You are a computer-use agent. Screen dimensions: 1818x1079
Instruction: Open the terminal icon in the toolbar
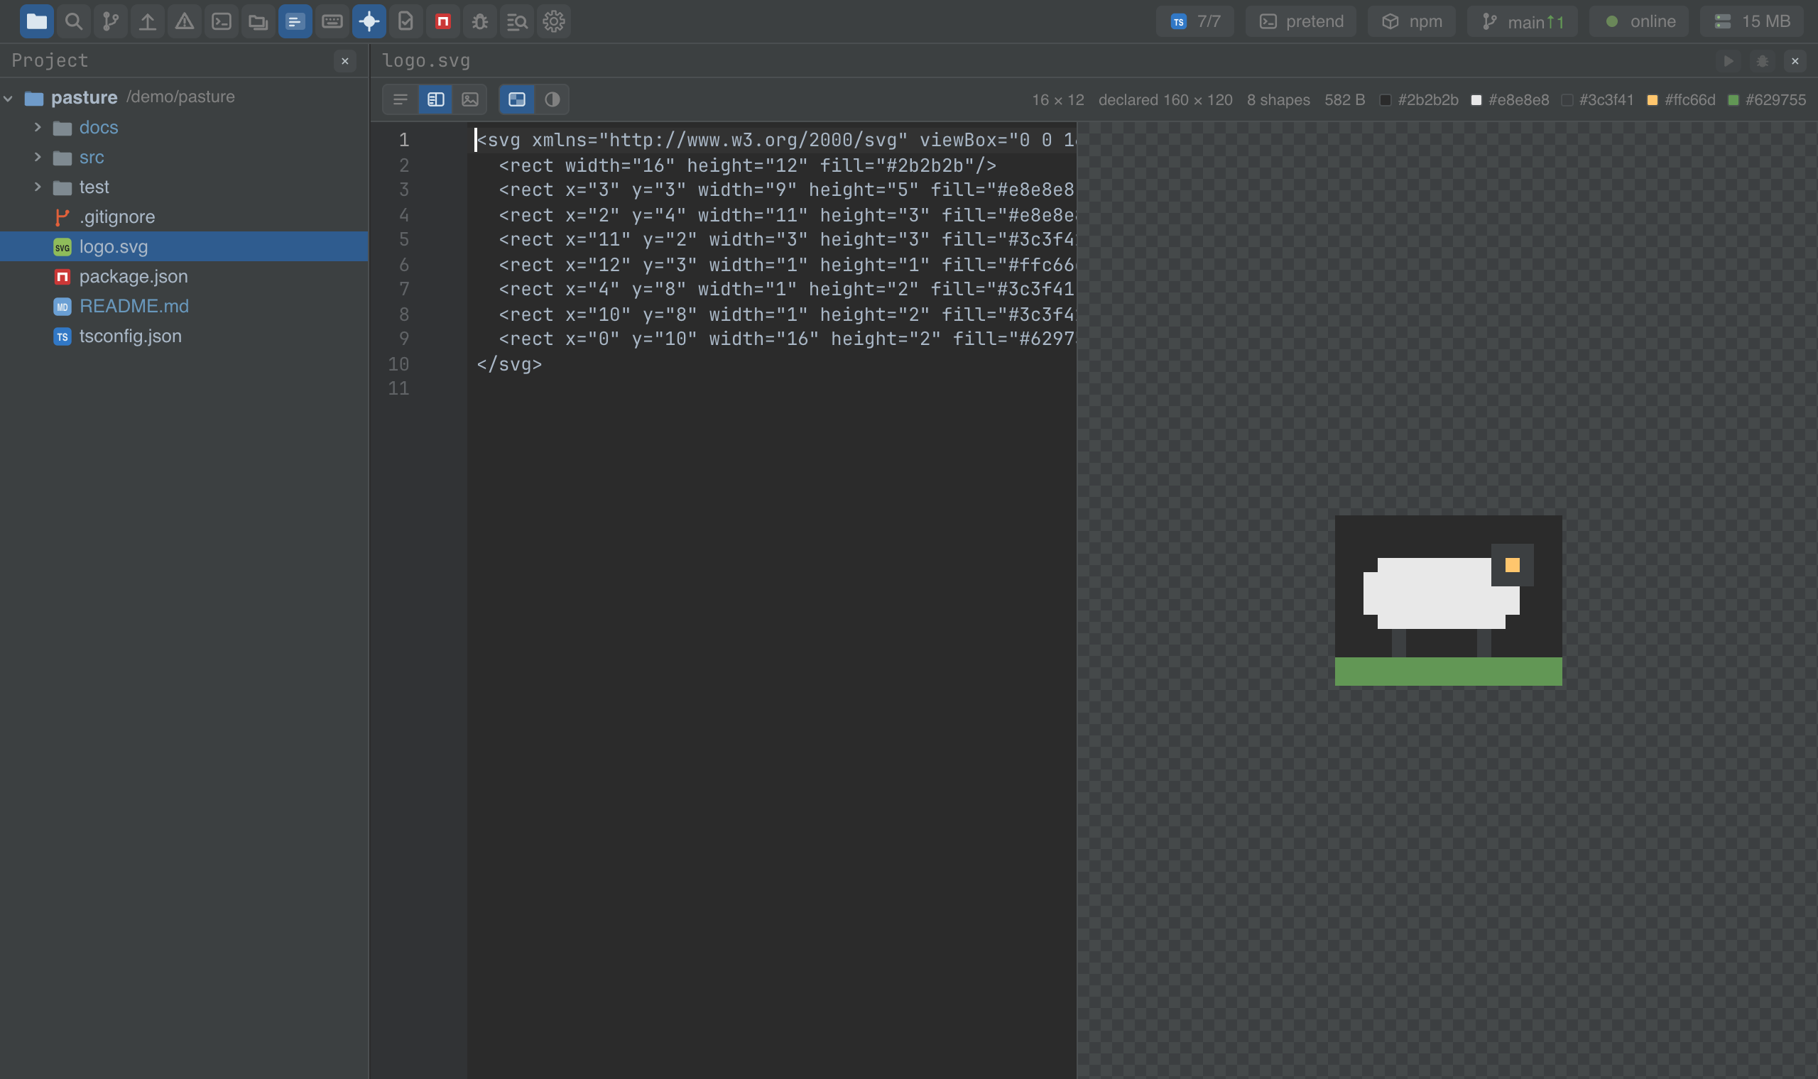click(x=221, y=21)
